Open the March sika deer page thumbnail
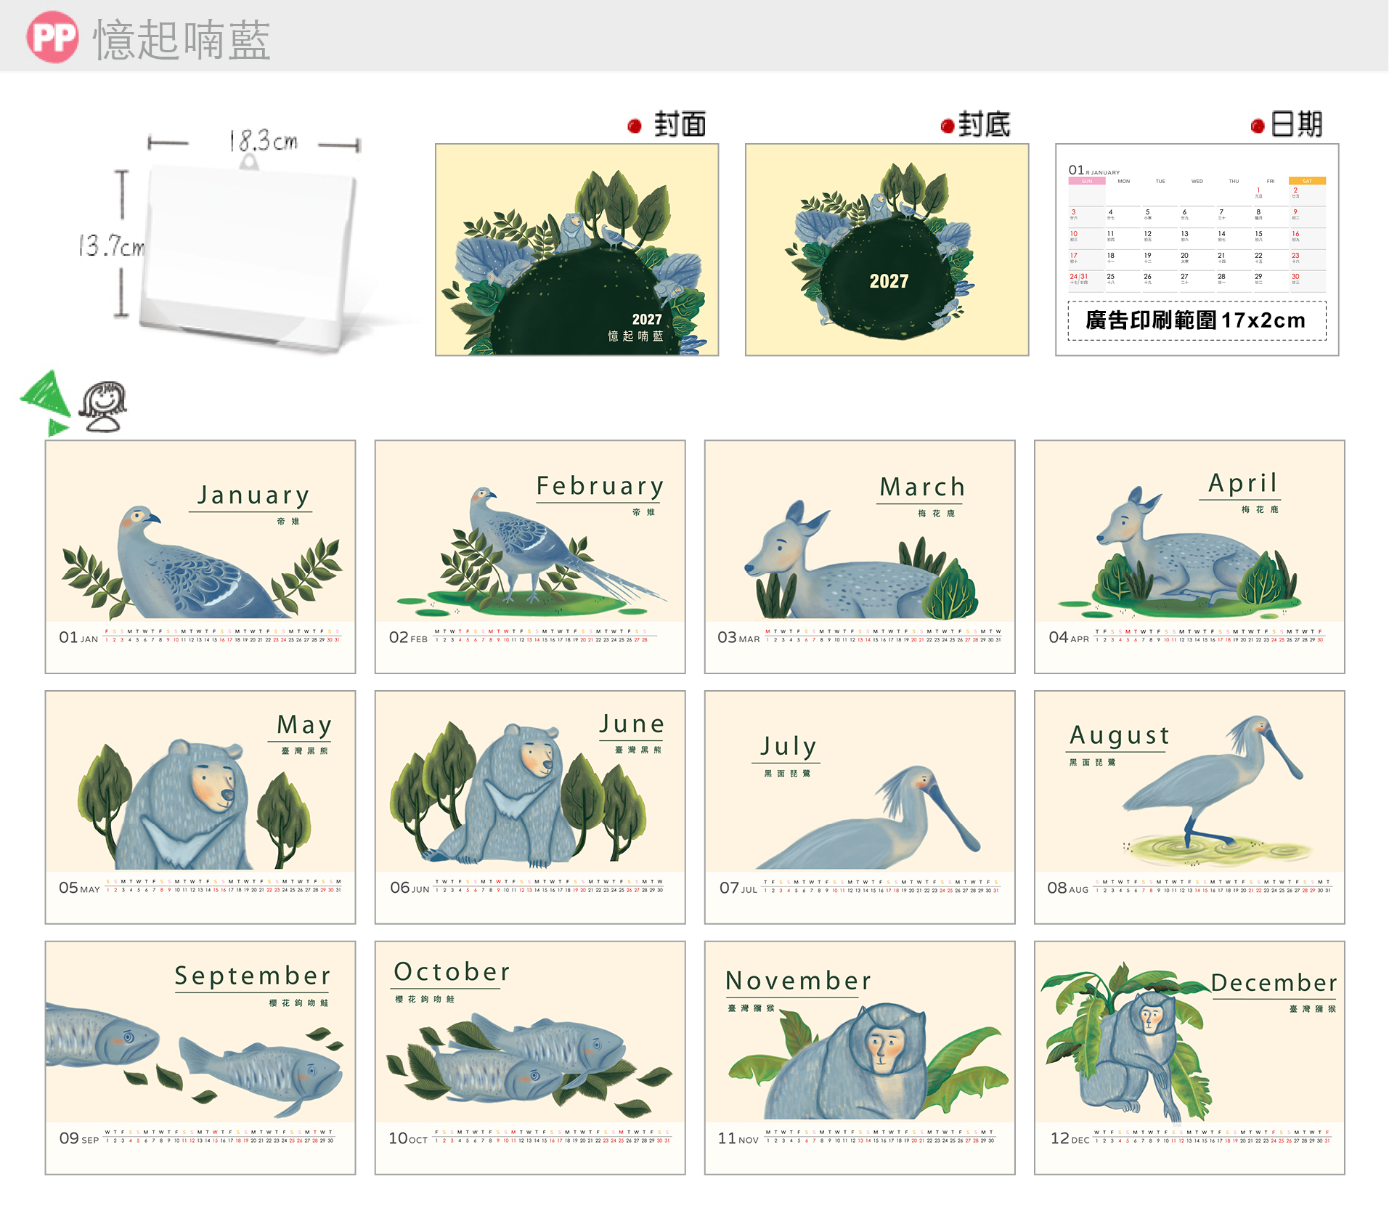Viewport: 1389px width, 1211px height. (x=860, y=556)
